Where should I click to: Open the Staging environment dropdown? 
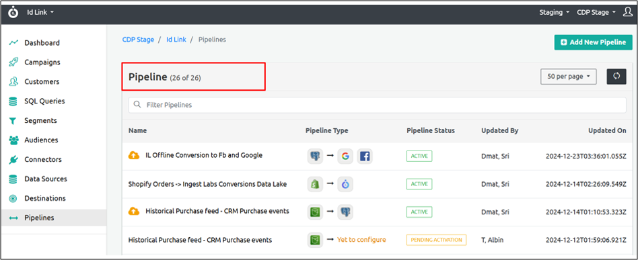pyautogui.click(x=554, y=12)
